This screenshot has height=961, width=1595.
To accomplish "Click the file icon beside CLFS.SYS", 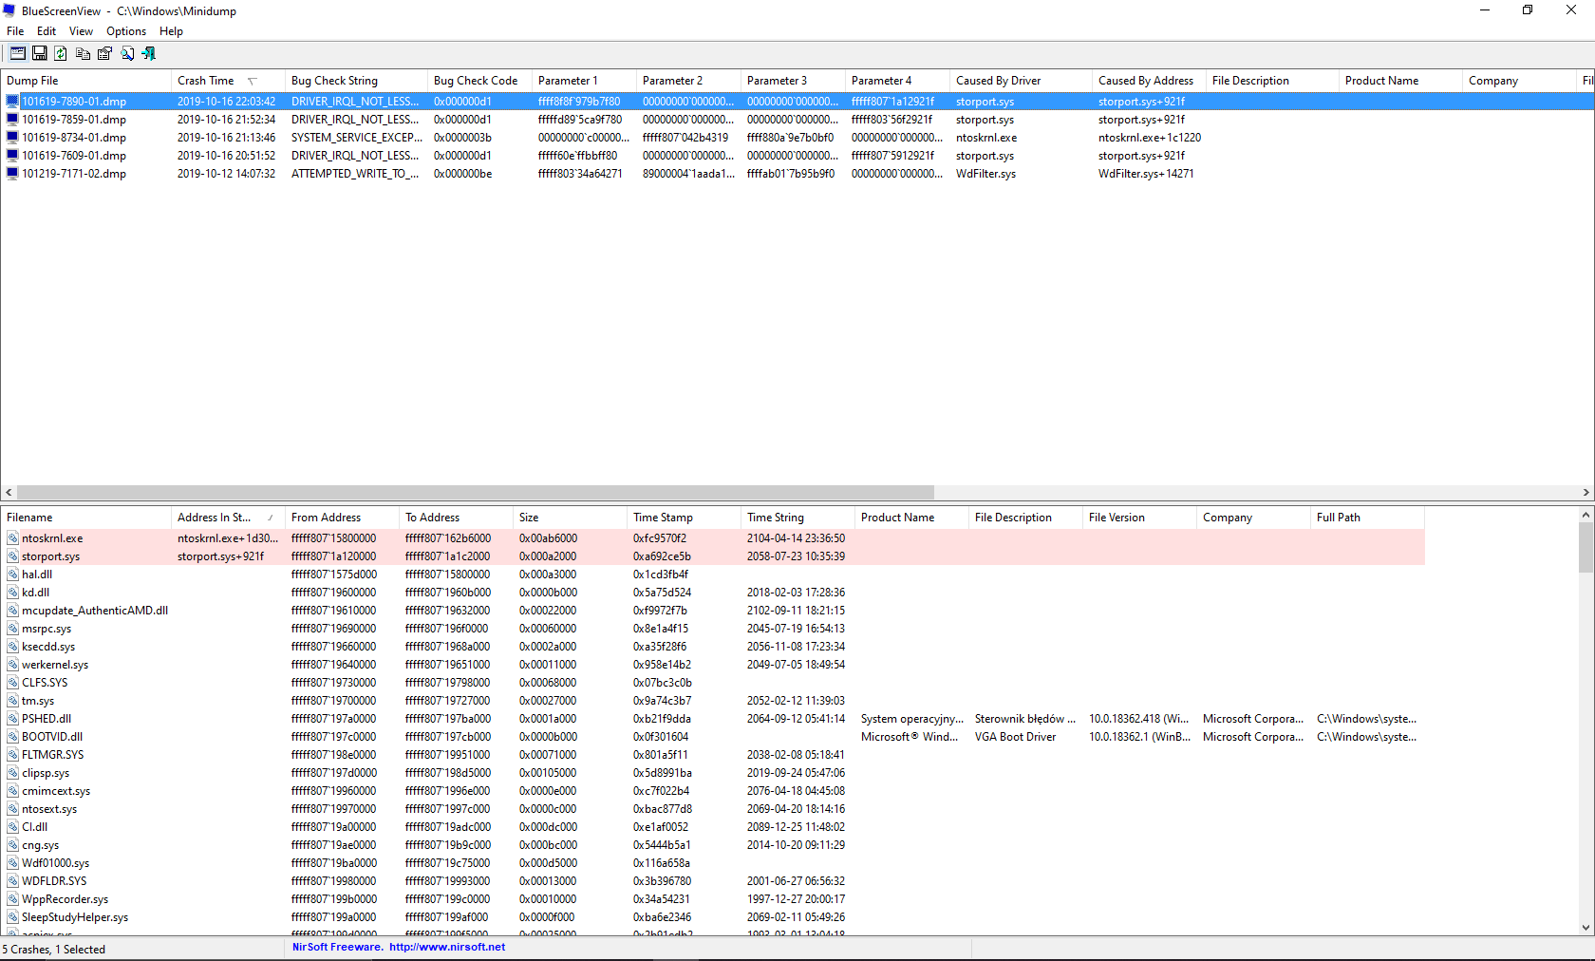I will 13,683.
